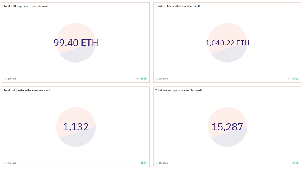This screenshot has height=169, width=302.
Task: Click the 15,287 counter value
Action: click(x=227, y=127)
